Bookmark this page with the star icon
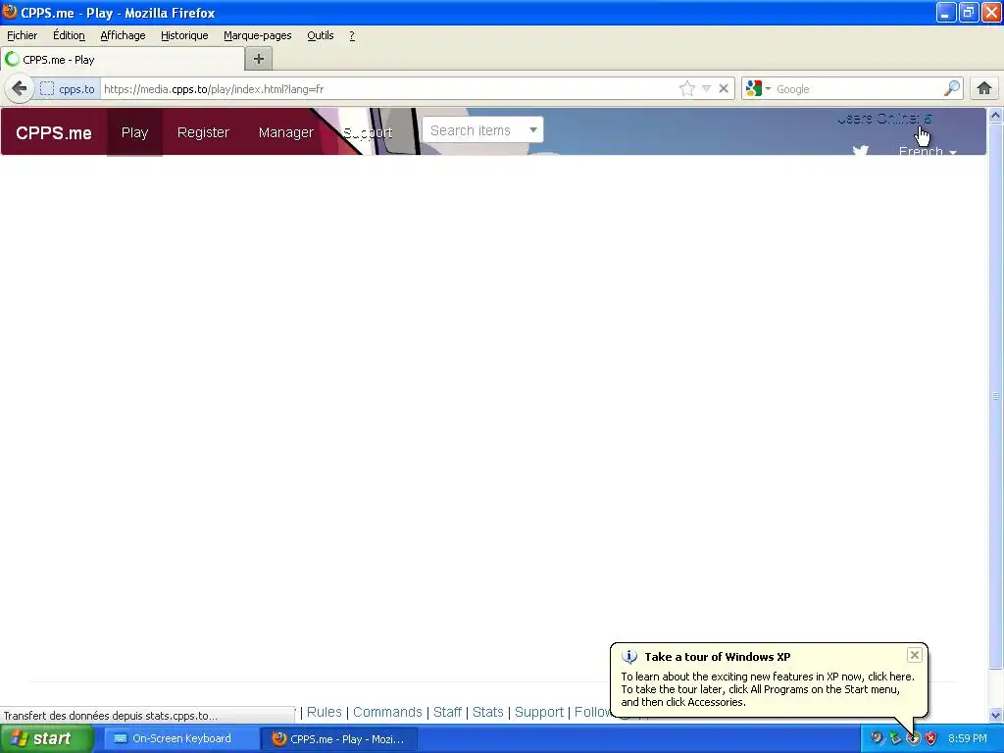The width and height of the screenshot is (1004, 753). point(687,88)
